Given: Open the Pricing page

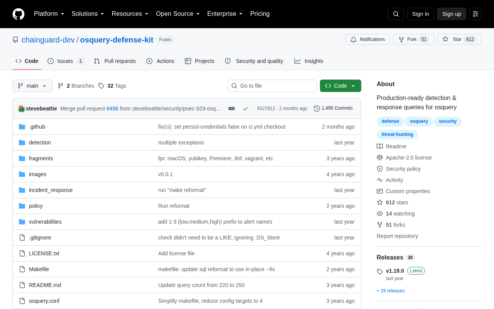Looking at the screenshot, I should [x=260, y=14].
